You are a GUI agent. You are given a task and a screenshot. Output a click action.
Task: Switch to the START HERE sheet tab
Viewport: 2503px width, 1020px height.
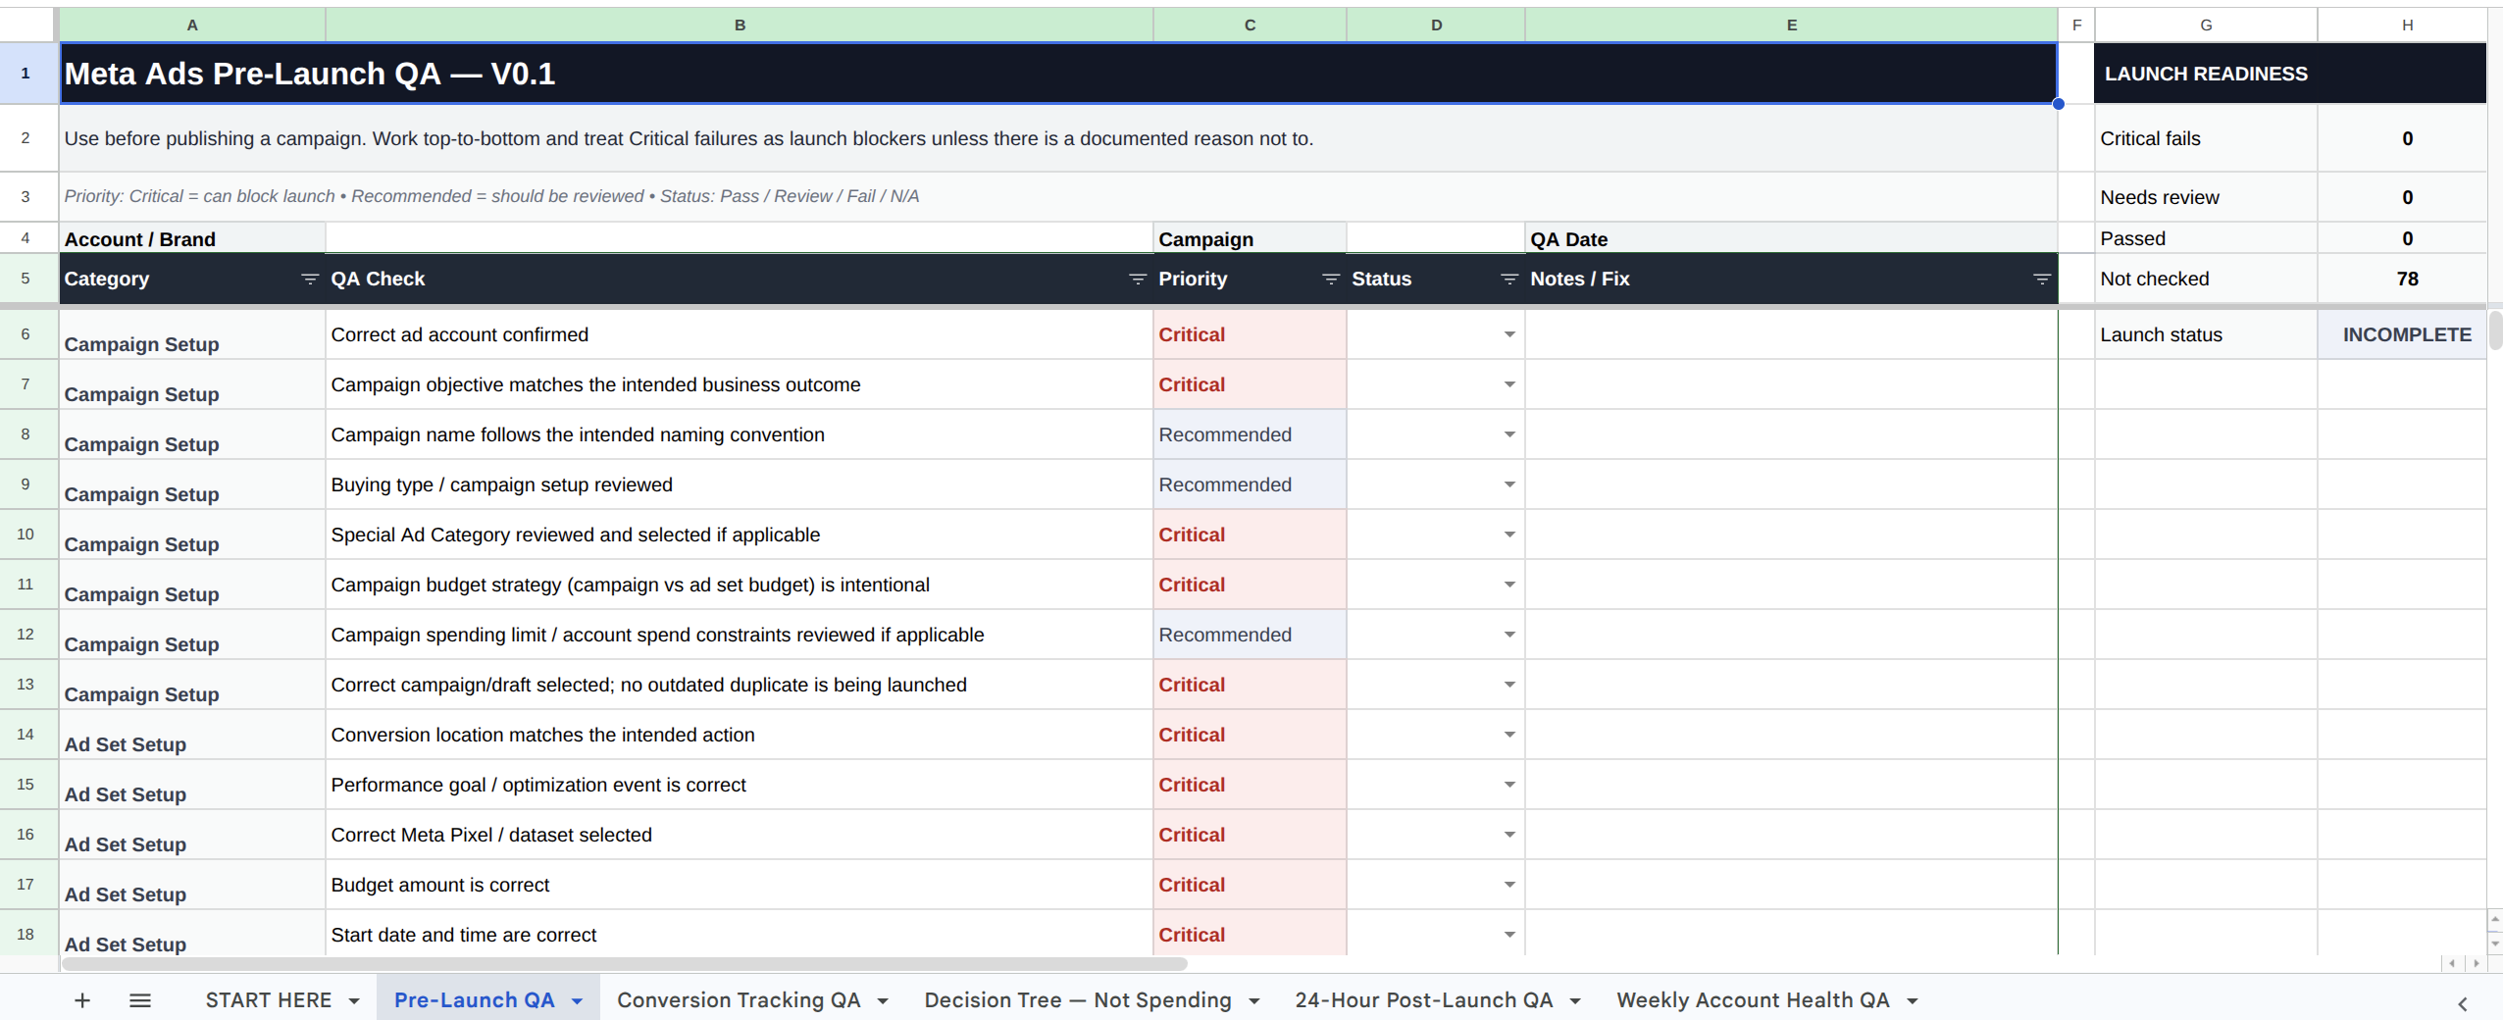tap(268, 1000)
